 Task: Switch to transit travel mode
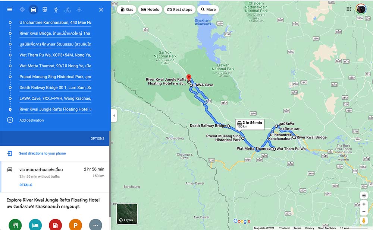click(x=45, y=10)
